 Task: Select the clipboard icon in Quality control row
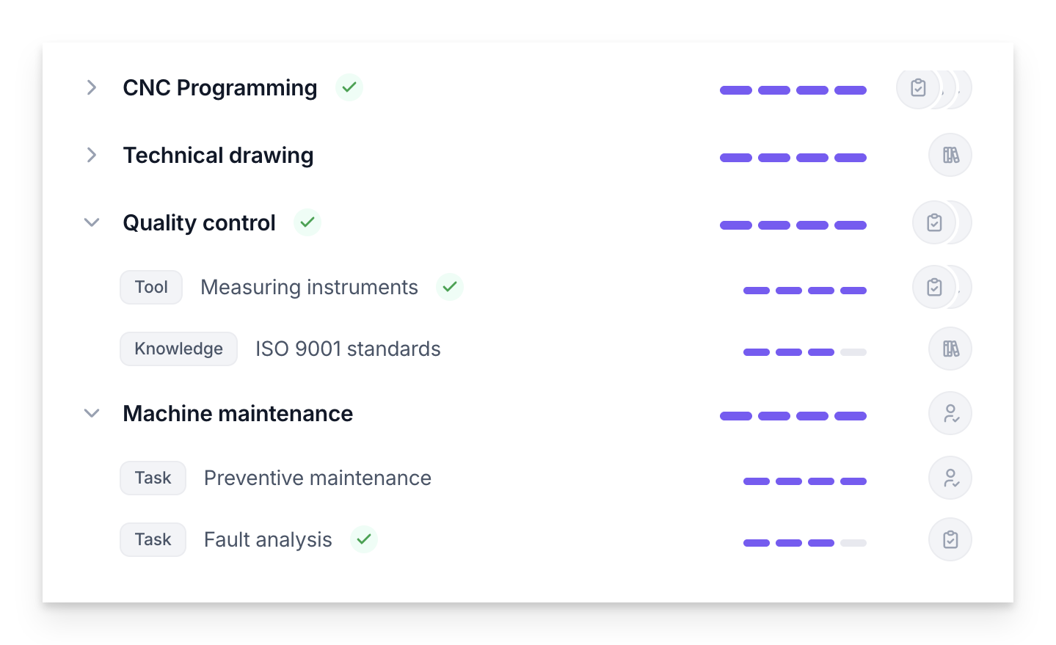[x=934, y=222]
